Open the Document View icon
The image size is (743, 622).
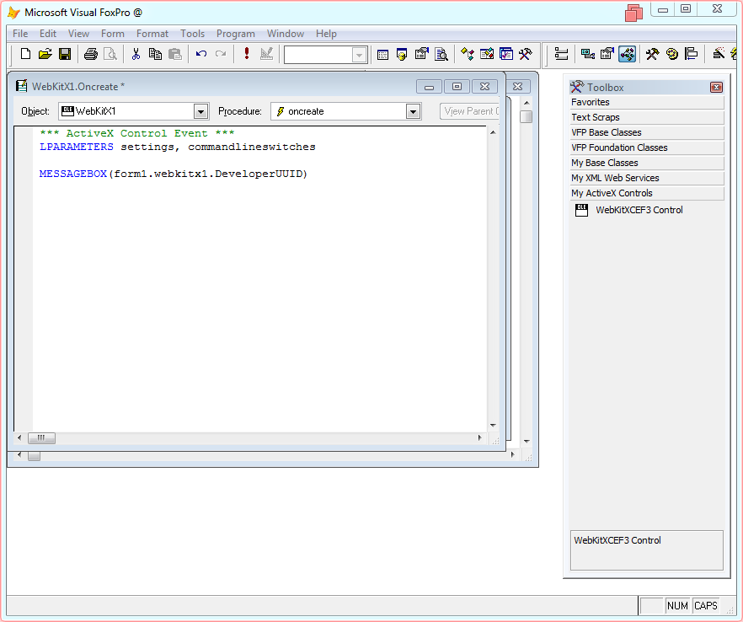pos(441,55)
